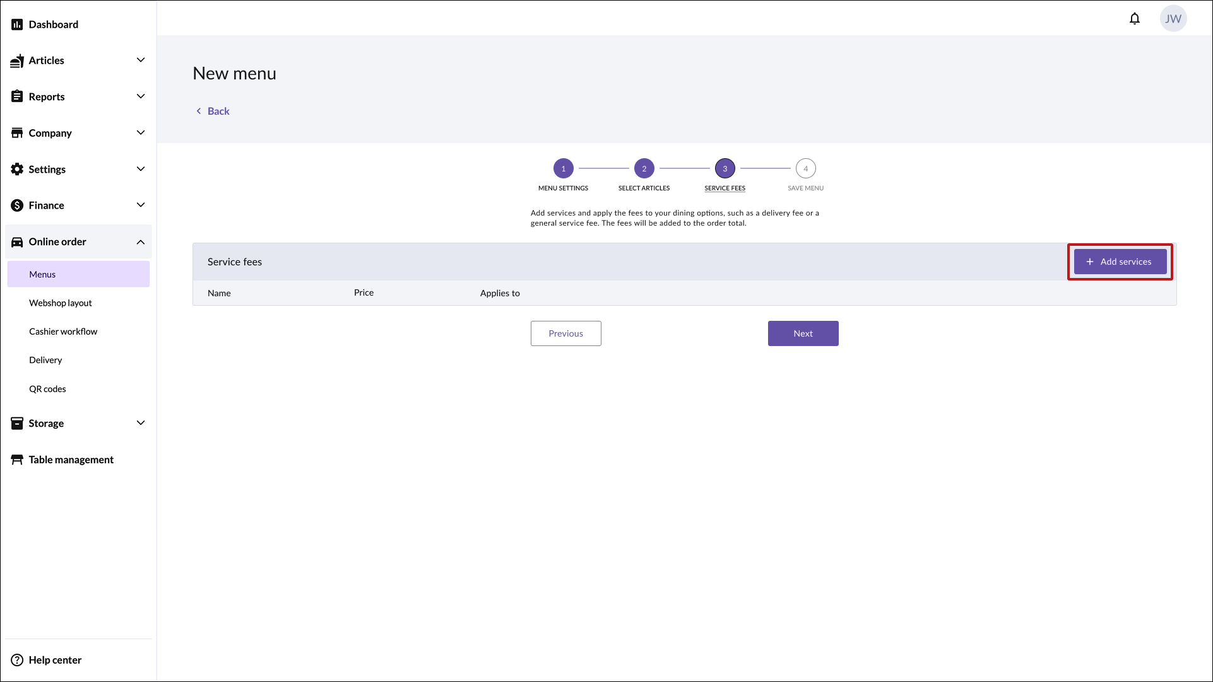Open the QR codes menu item

click(x=47, y=389)
